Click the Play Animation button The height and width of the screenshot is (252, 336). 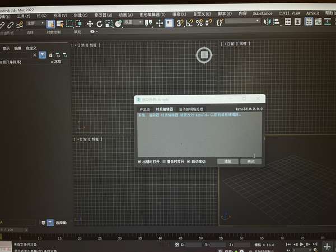(302, 244)
